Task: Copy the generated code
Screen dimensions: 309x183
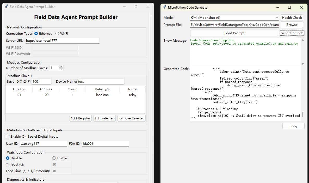Action: [x=293, y=126]
